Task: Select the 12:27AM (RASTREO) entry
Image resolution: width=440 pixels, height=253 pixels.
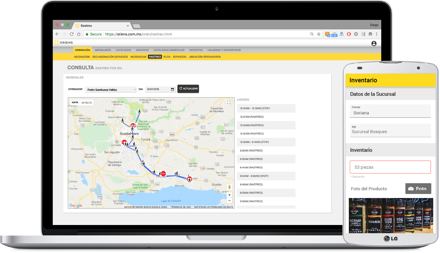Action: [266, 117]
